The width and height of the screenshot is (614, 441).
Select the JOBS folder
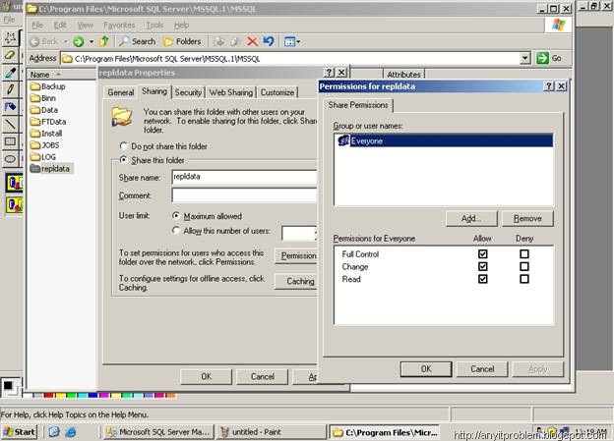(x=44, y=145)
